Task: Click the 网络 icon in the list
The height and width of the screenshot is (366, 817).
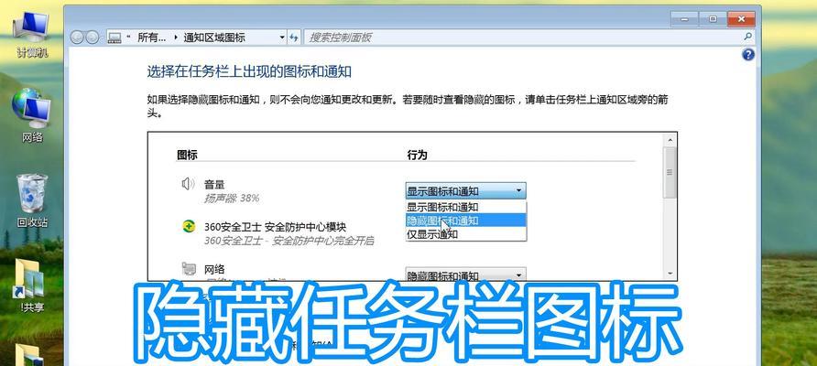Action: tap(189, 269)
